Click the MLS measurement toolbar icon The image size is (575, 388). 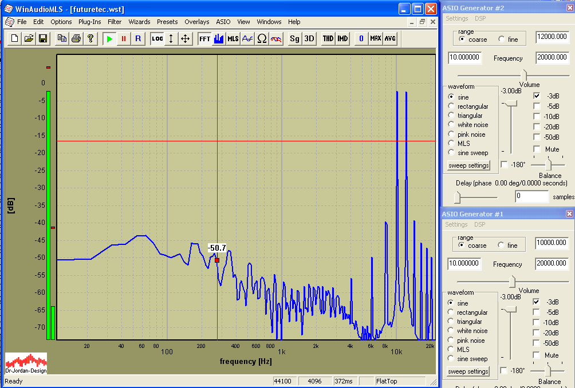233,38
